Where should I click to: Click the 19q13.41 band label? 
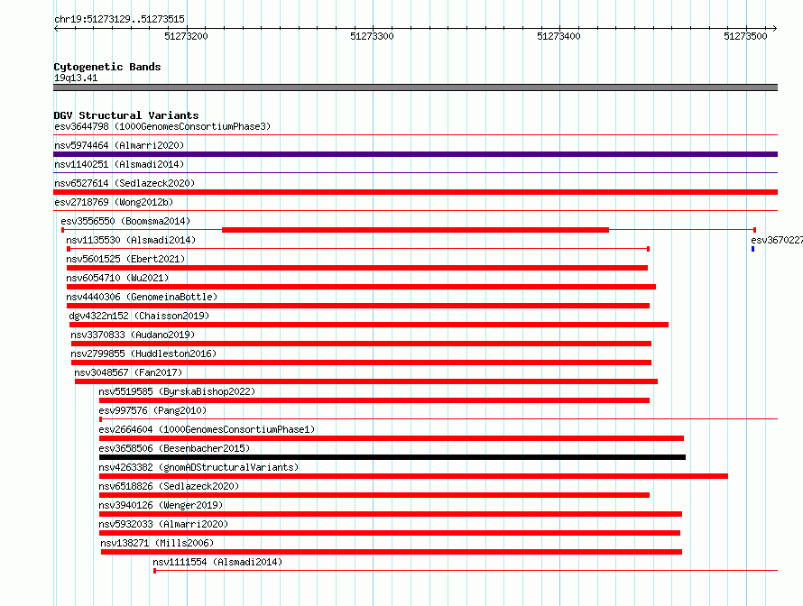(x=76, y=78)
